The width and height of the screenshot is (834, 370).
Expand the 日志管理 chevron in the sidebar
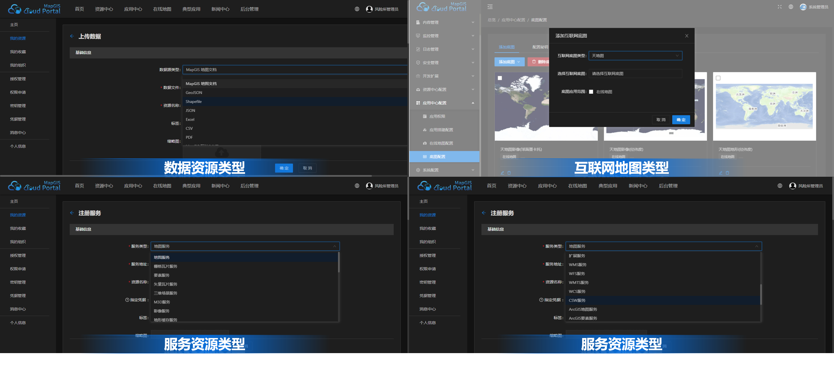point(473,49)
